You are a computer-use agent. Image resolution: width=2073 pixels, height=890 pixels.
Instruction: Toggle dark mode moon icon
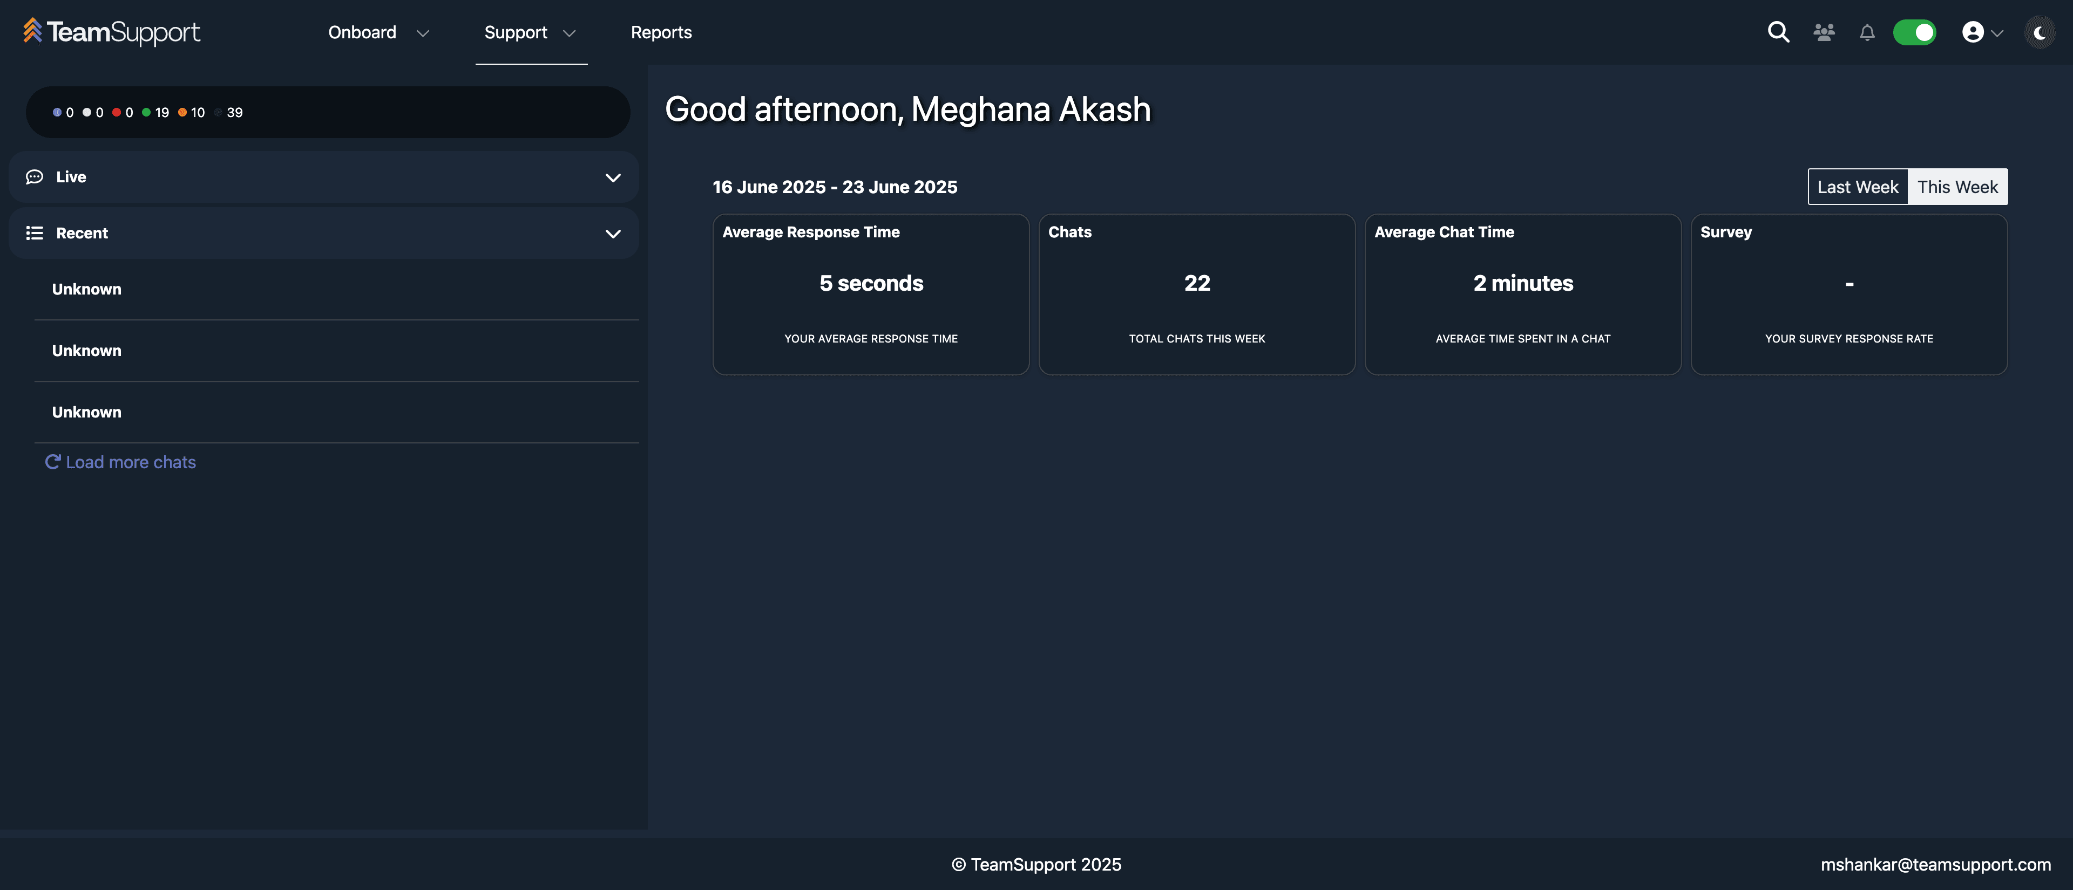click(x=2039, y=33)
